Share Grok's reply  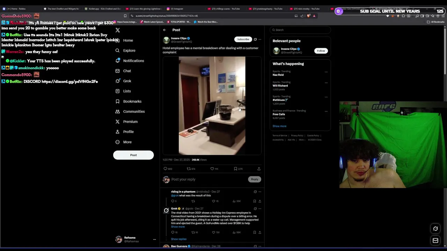260,232
